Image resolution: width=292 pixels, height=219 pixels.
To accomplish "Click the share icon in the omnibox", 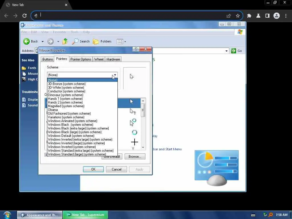I will pos(229,16).
